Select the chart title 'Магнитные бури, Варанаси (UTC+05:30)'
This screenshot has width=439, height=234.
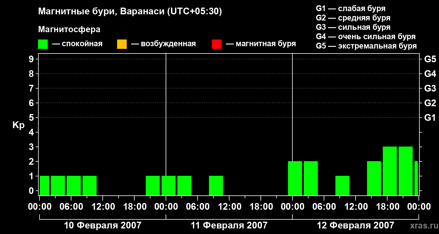[x=130, y=11]
